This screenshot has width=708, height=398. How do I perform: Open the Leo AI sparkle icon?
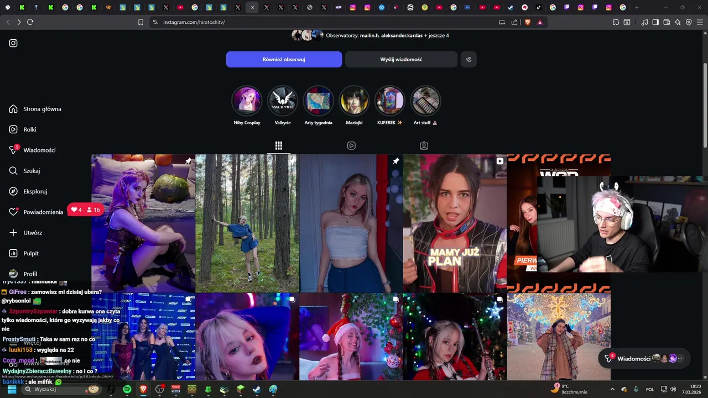[x=678, y=22]
